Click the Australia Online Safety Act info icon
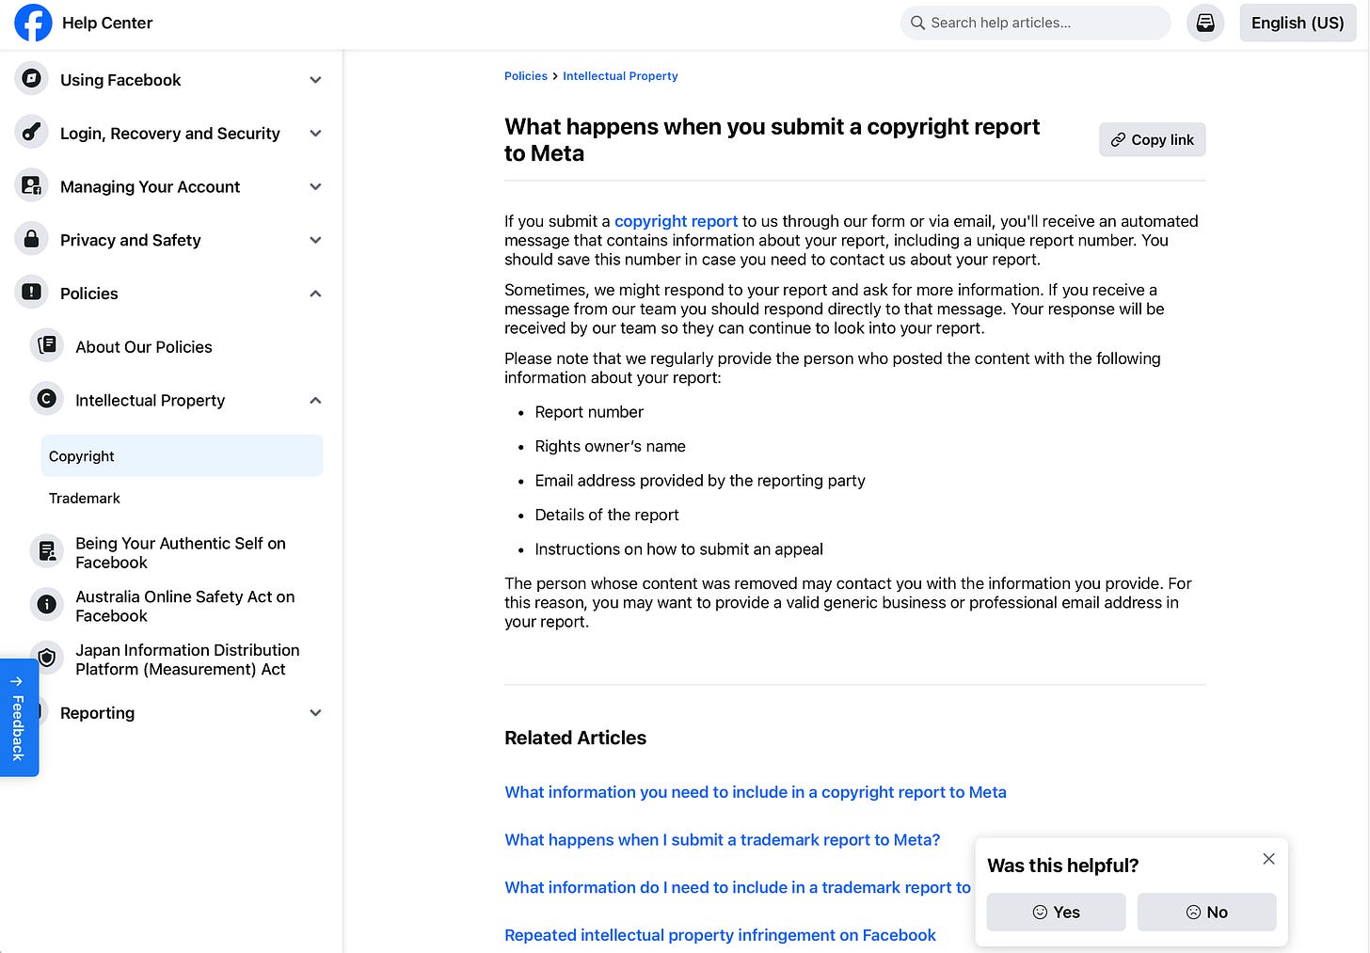Image resolution: width=1370 pixels, height=953 pixels. pos(47,605)
